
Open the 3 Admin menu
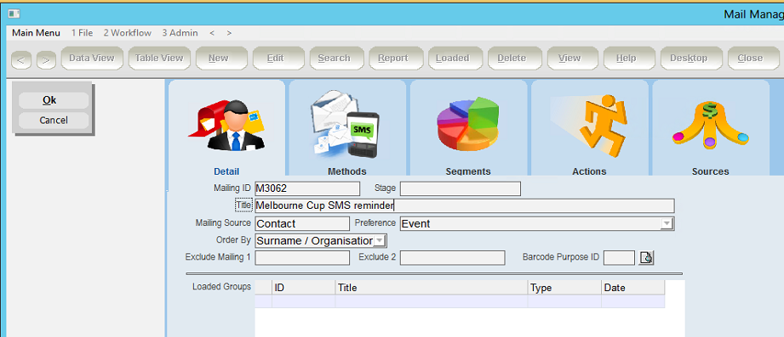(180, 33)
